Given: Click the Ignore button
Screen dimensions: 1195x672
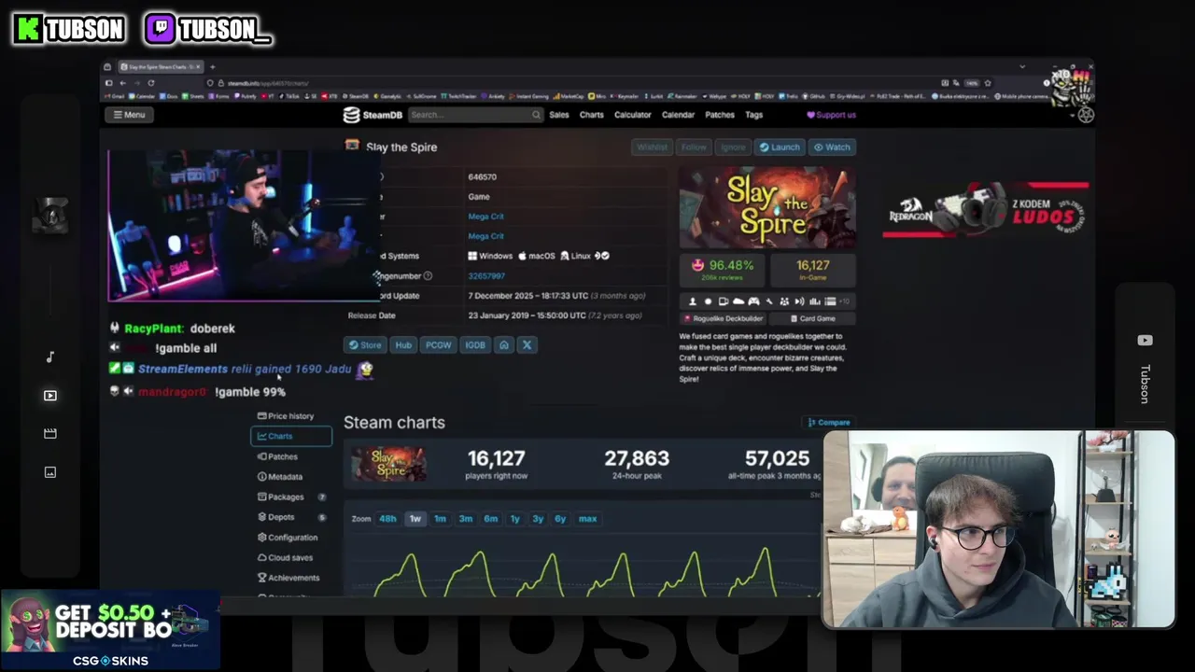Looking at the screenshot, I should click(733, 147).
